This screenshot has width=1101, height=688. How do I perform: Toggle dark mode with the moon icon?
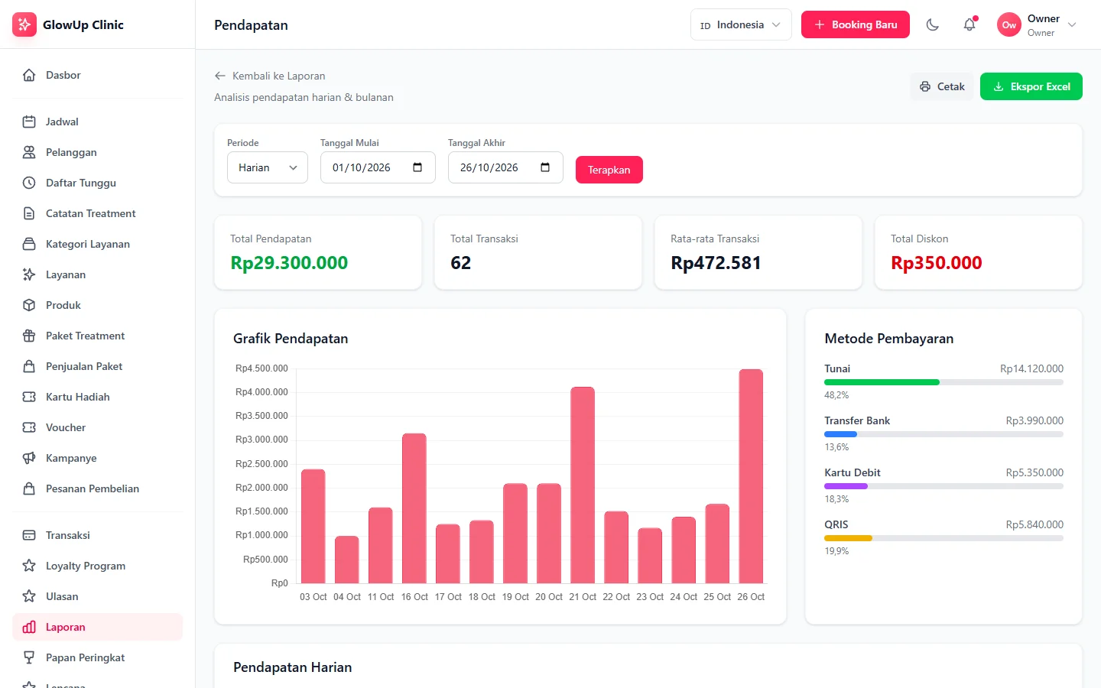click(x=932, y=24)
